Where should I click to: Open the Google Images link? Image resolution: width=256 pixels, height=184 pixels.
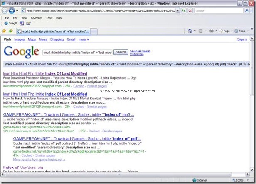19,39
